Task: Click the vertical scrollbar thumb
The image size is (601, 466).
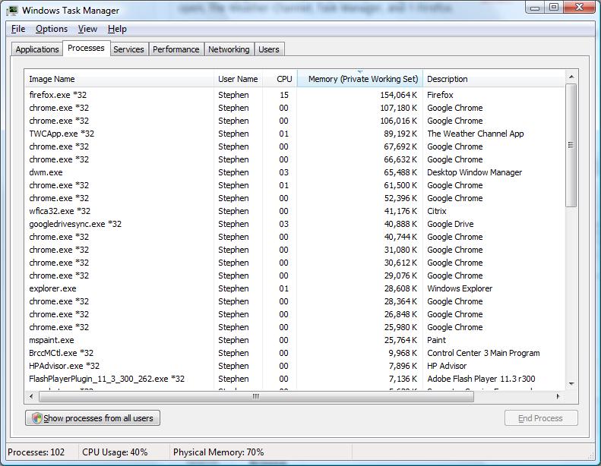Action: [571, 144]
